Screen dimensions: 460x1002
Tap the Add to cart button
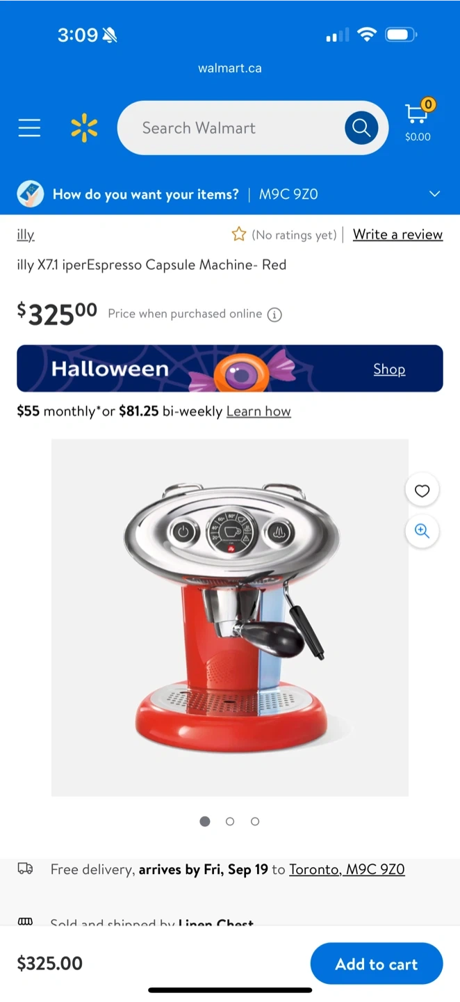point(377,964)
